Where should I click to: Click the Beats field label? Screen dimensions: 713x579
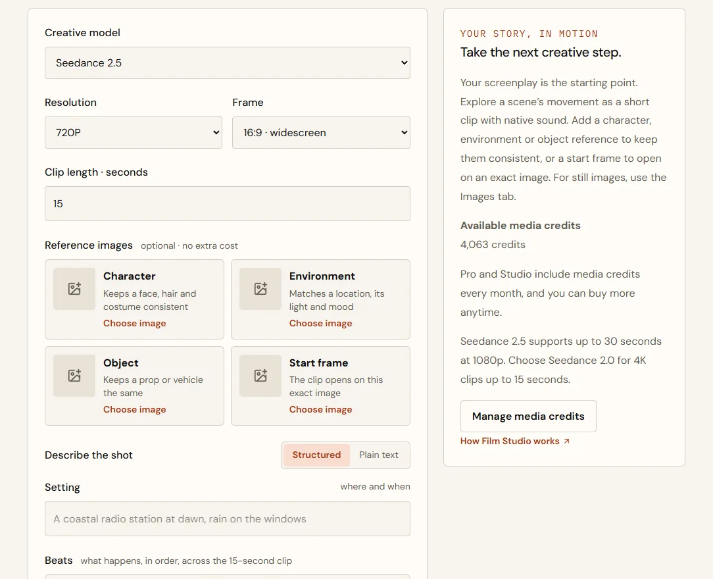coord(59,561)
